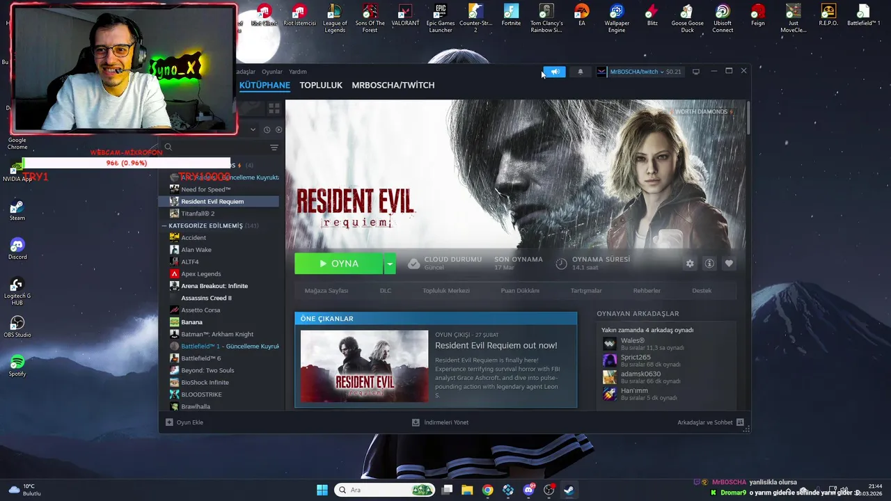Open the Wallpaper Engine desktop shortcut

pos(617,19)
